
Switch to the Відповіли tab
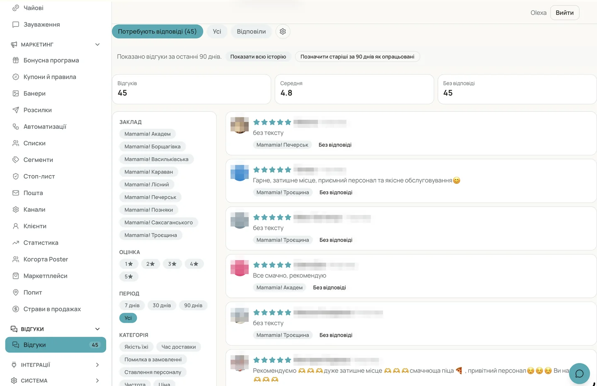pos(251,31)
